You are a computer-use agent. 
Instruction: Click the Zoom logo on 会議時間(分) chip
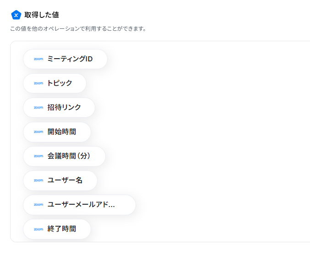(38, 156)
